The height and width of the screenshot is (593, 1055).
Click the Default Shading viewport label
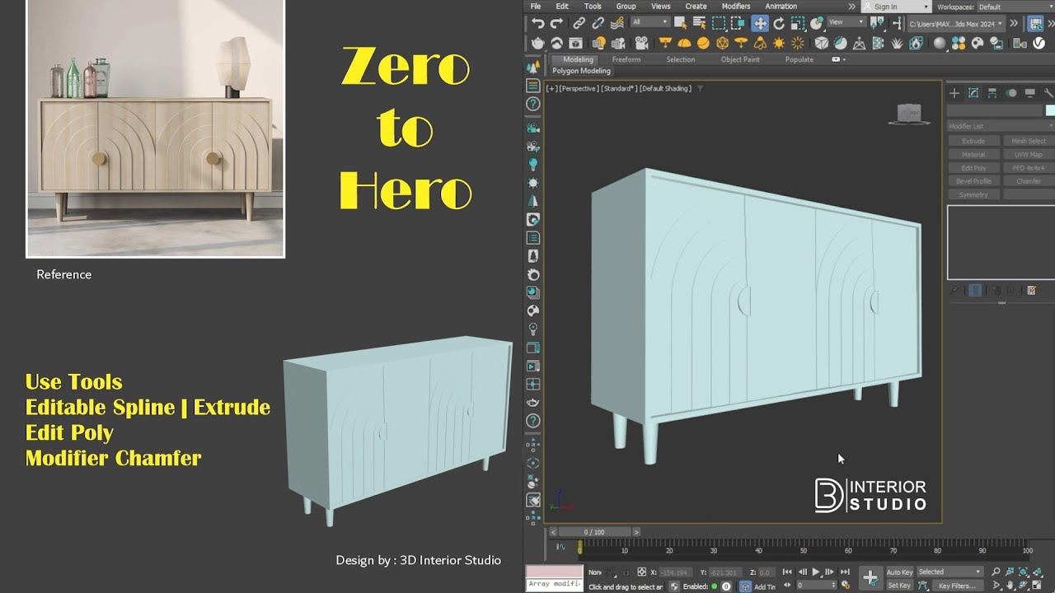(666, 88)
